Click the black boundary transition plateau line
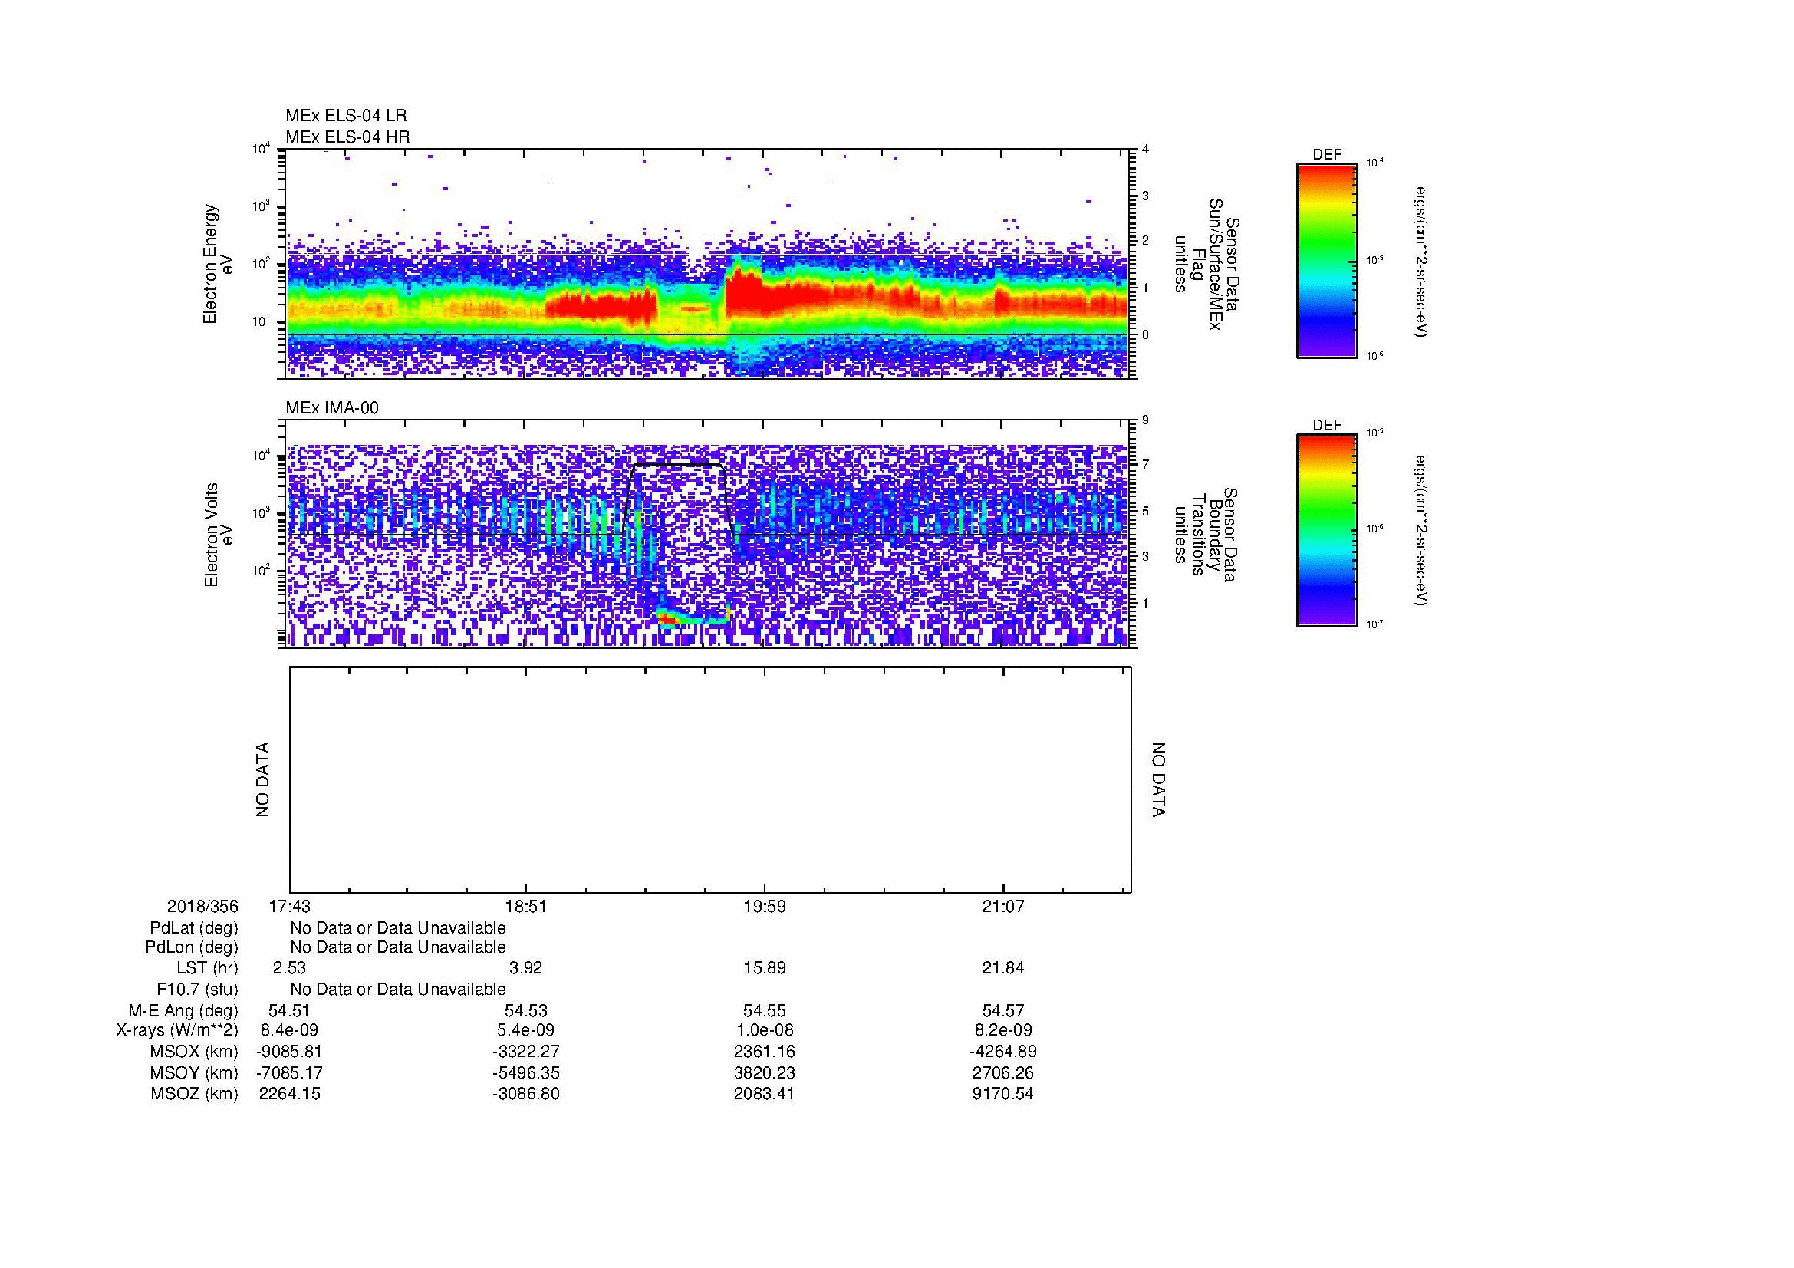The image size is (1794, 1268). [676, 465]
